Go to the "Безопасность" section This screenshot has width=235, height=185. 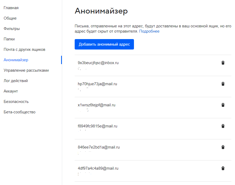[x=16, y=102]
